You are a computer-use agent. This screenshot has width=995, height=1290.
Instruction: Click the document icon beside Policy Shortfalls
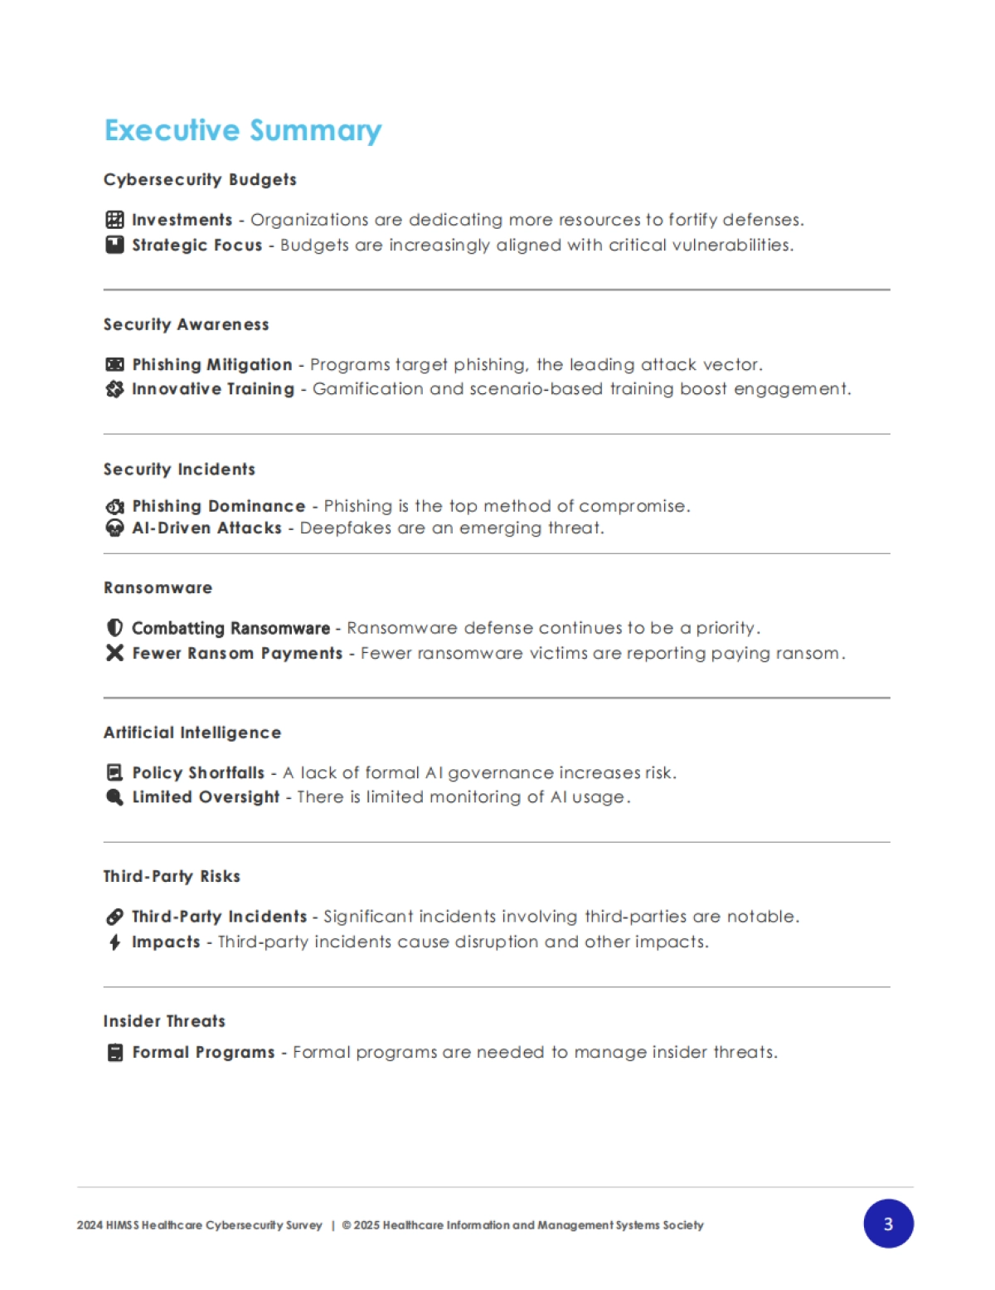[x=115, y=772]
